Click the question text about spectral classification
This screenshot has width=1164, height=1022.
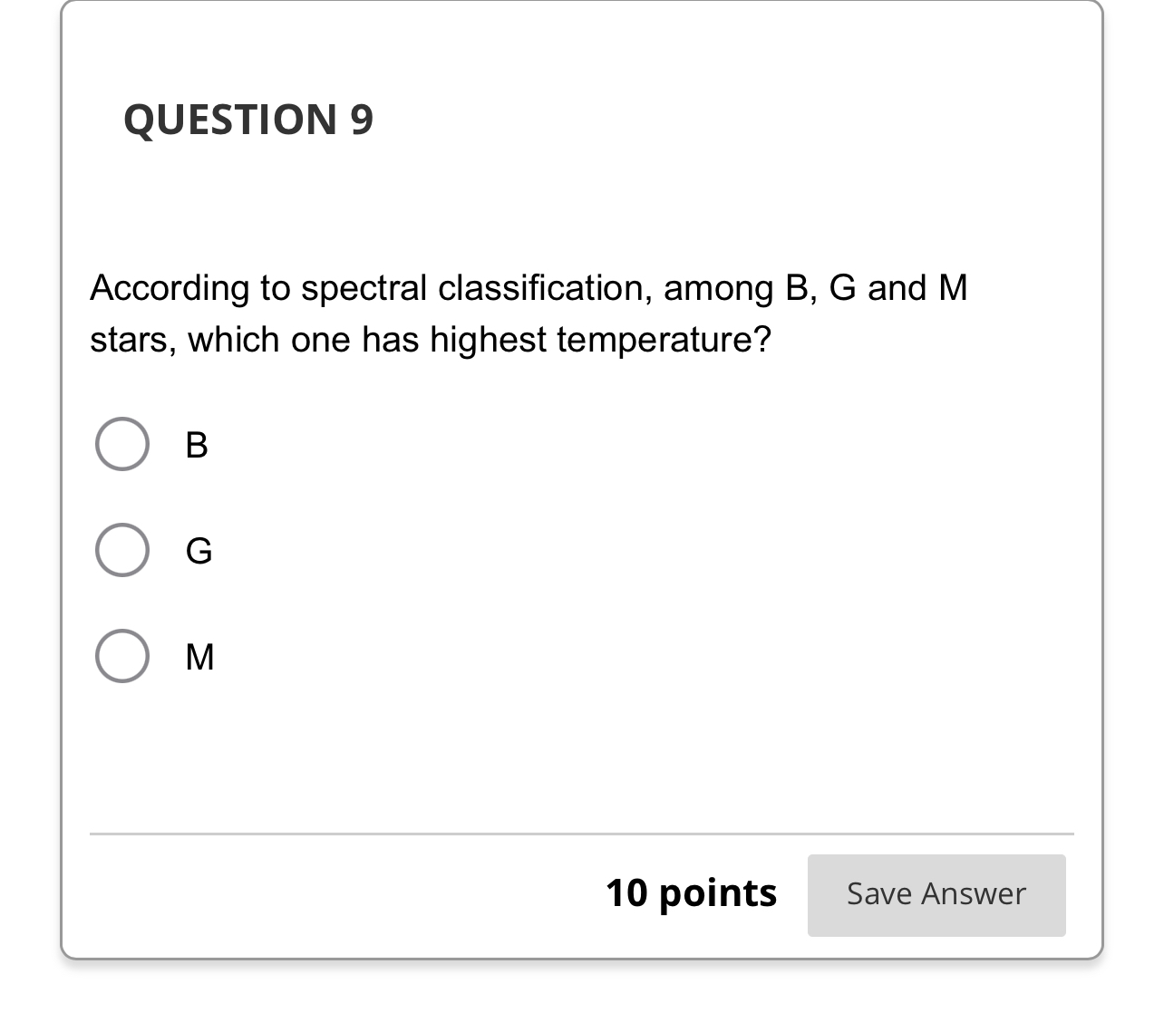click(x=529, y=313)
